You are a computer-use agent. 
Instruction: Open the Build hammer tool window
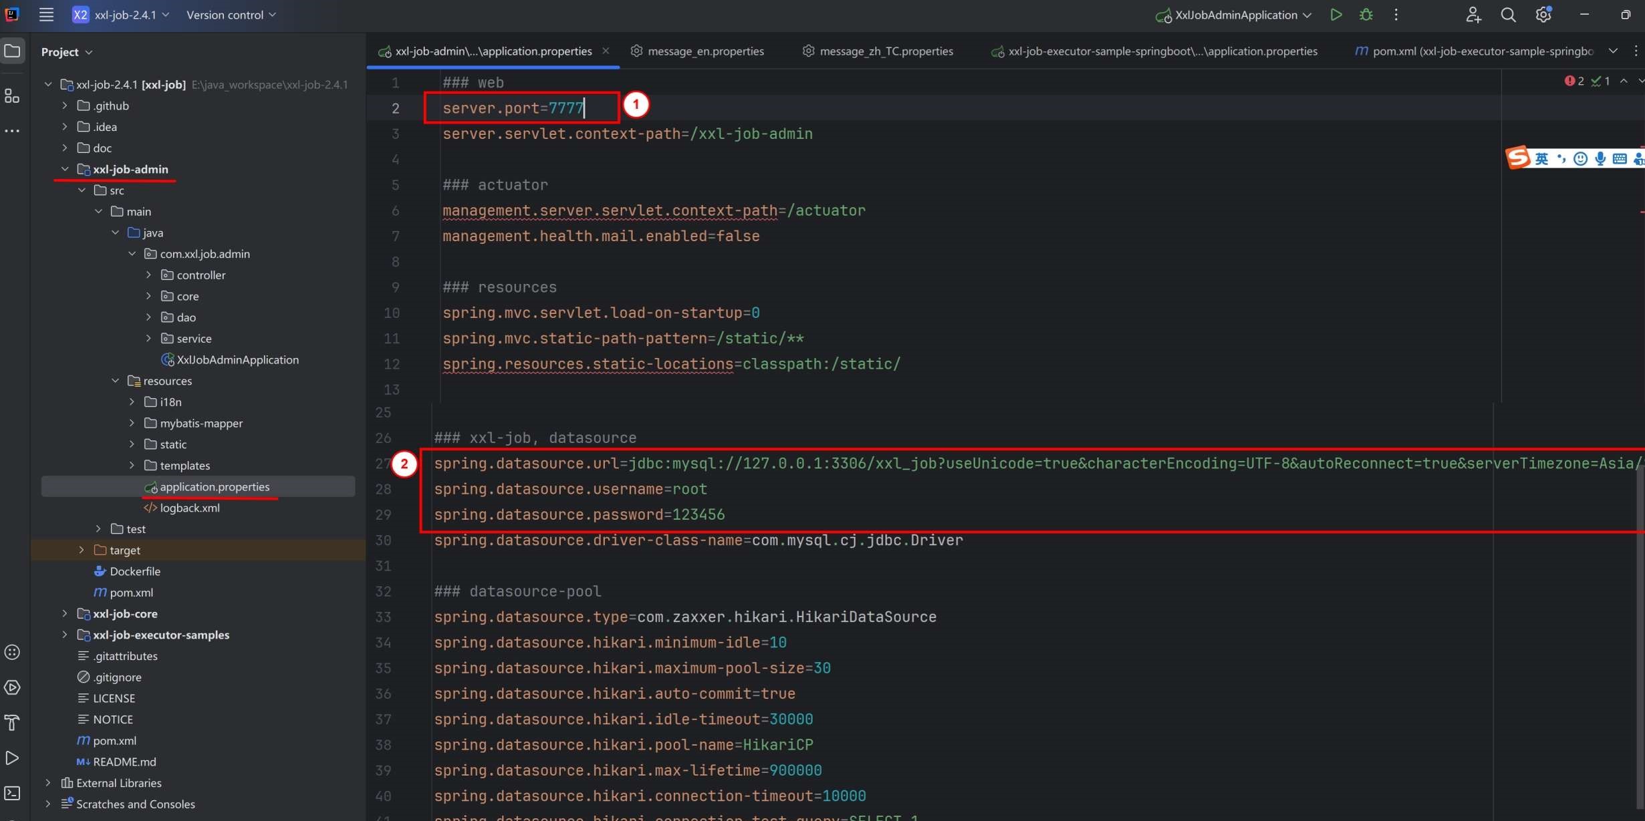(12, 722)
